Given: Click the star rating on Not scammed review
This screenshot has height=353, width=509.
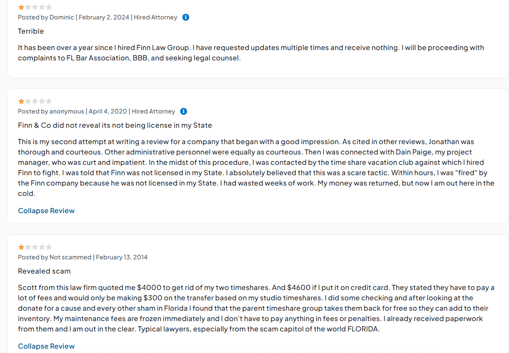Looking at the screenshot, I should point(35,247).
